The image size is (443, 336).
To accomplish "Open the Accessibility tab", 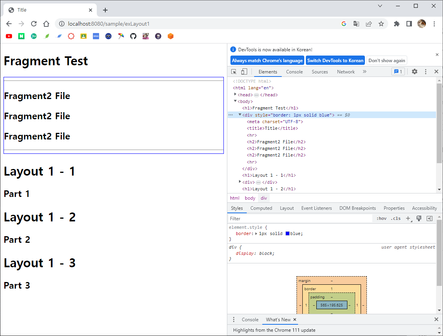I will pyautogui.click(x=424, y=208).
